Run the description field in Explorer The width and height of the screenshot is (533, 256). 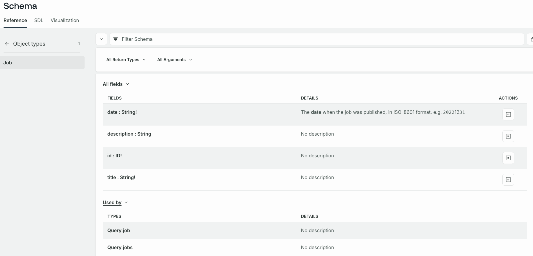point(508,136)
